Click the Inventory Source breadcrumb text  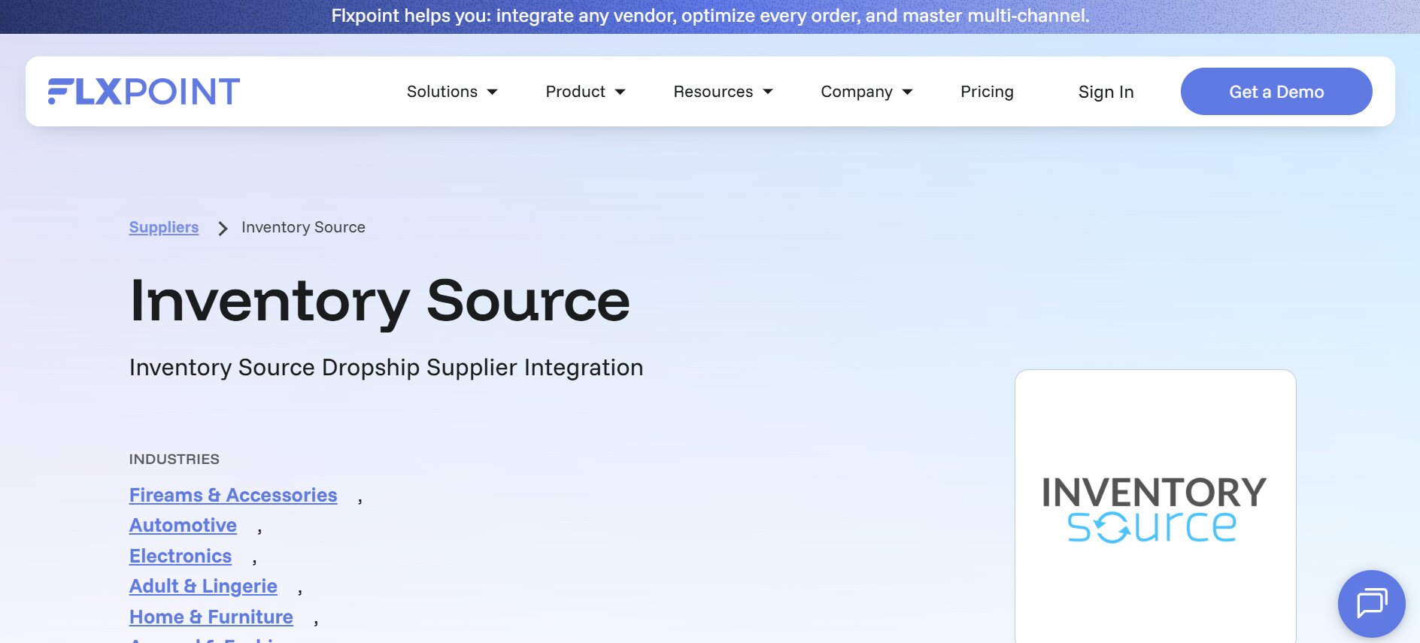(x=303, y=227)
